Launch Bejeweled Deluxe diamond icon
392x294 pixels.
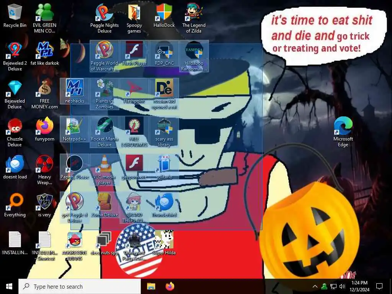pyautogui.click(x=15, y=95)
